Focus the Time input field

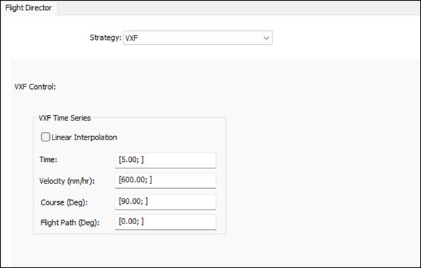coord(165,161)
